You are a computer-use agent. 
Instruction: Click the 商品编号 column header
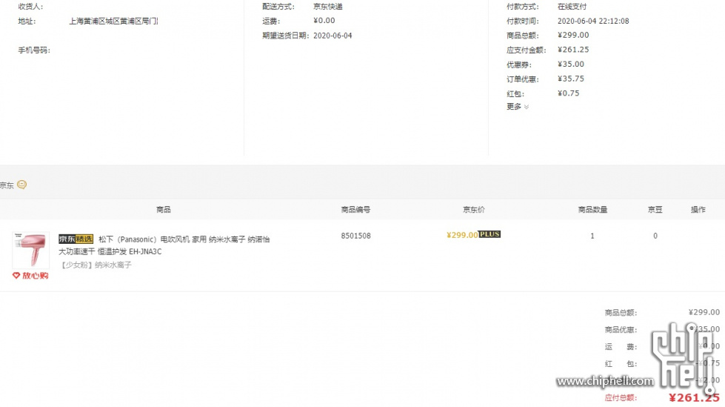click(x=356, y=209)
